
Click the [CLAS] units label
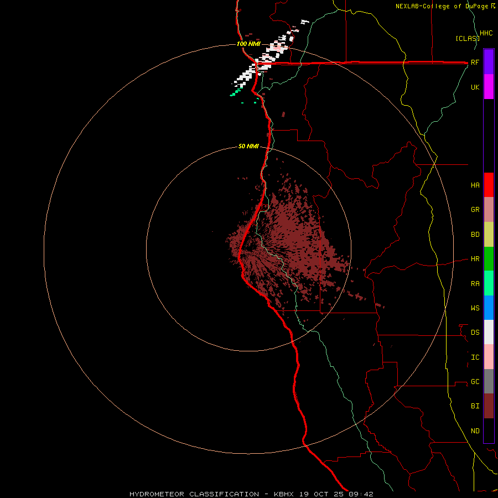click(467, 38)
